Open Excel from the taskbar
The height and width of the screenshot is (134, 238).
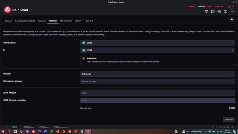click(x=51, y=131)
